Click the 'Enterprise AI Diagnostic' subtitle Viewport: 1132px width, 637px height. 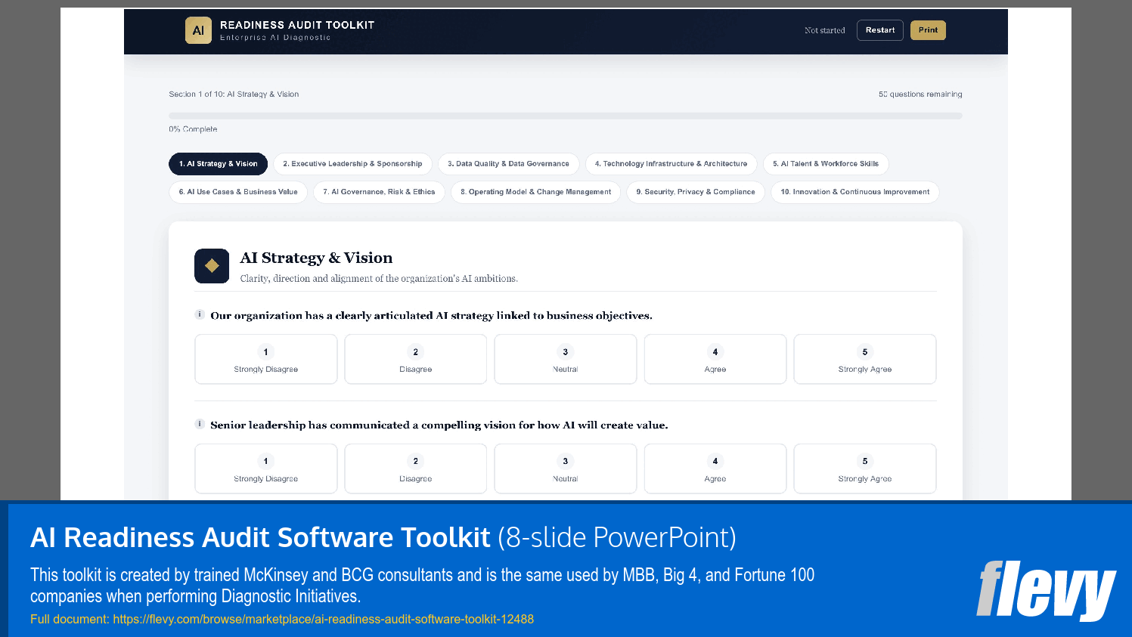pyautogui.click(x=275, y=38)
